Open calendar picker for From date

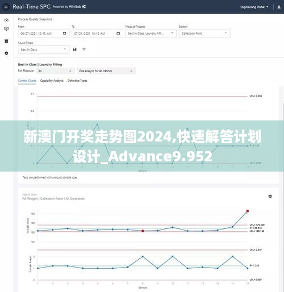[64, 33]
